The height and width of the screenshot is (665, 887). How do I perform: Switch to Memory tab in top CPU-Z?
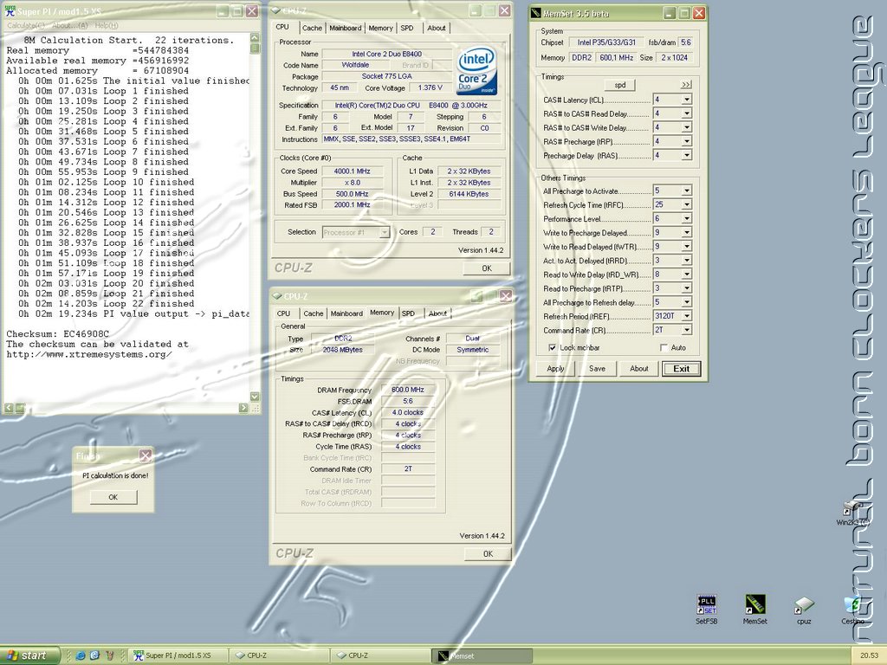[x=380, y=28]
